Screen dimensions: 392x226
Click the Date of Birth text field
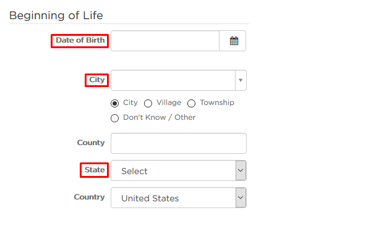click(x=165, y=41)
